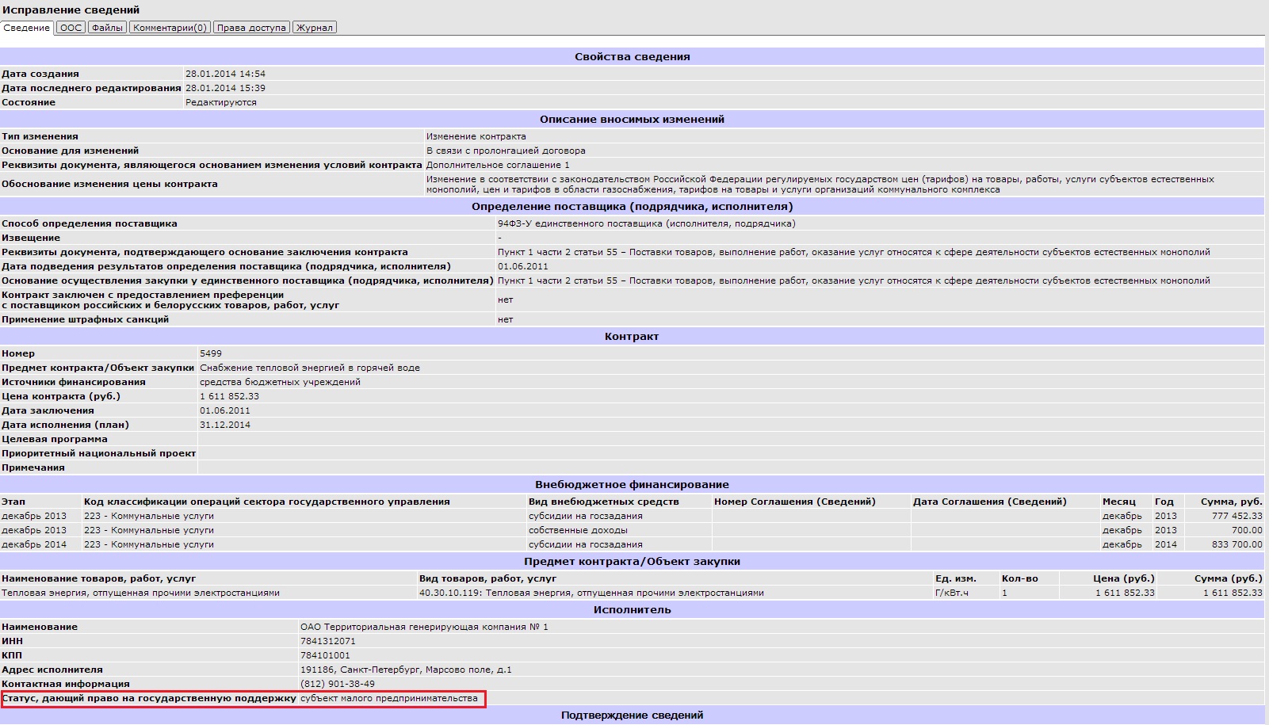
Task: Click the 'Подтверждение сведений' section header
Action: click(x=632, y=715)
